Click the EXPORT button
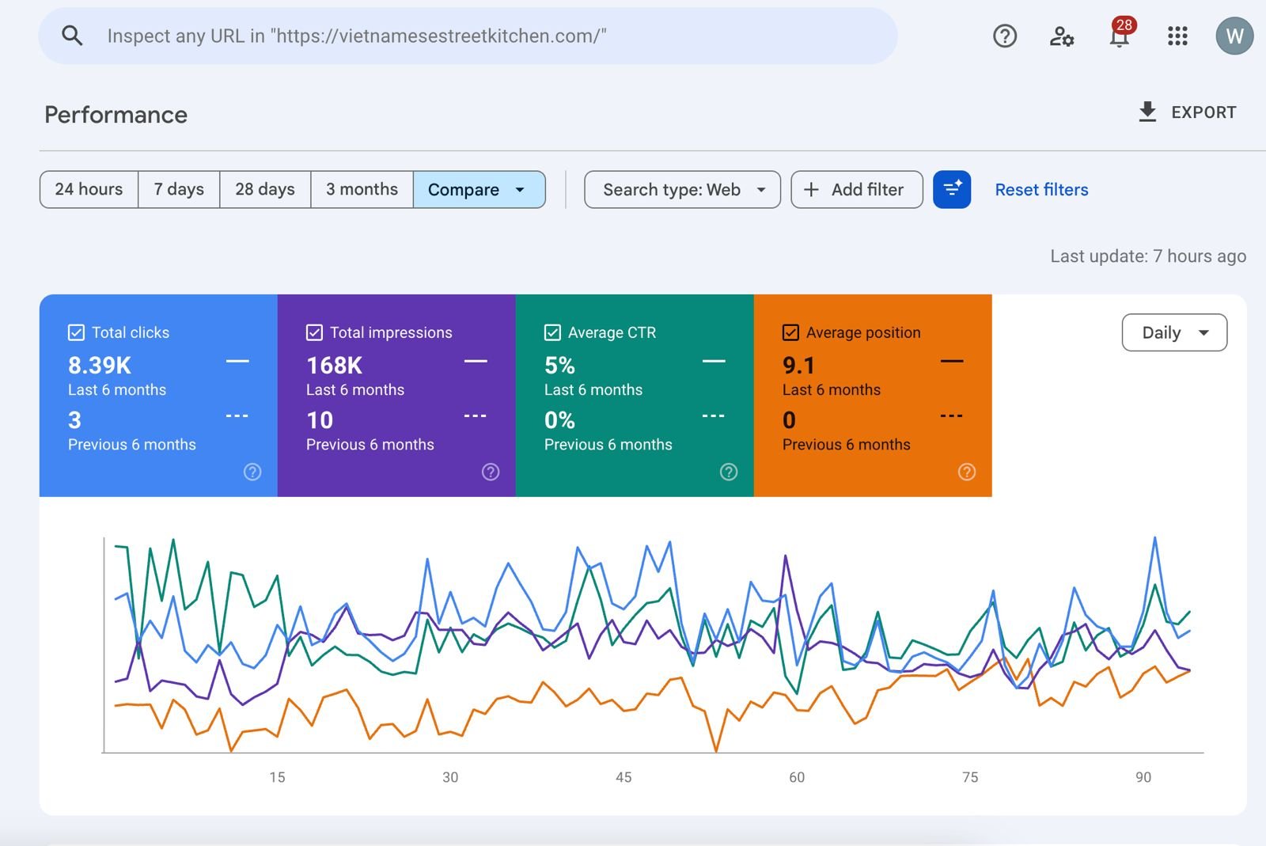 pos(1187,112)
